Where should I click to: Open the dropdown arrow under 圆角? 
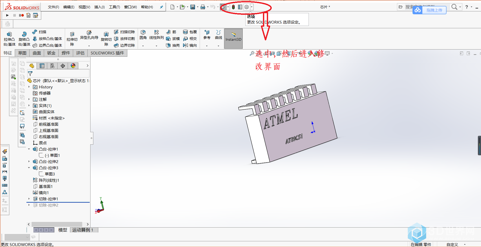pyautogui.click(x=143, y=46)
